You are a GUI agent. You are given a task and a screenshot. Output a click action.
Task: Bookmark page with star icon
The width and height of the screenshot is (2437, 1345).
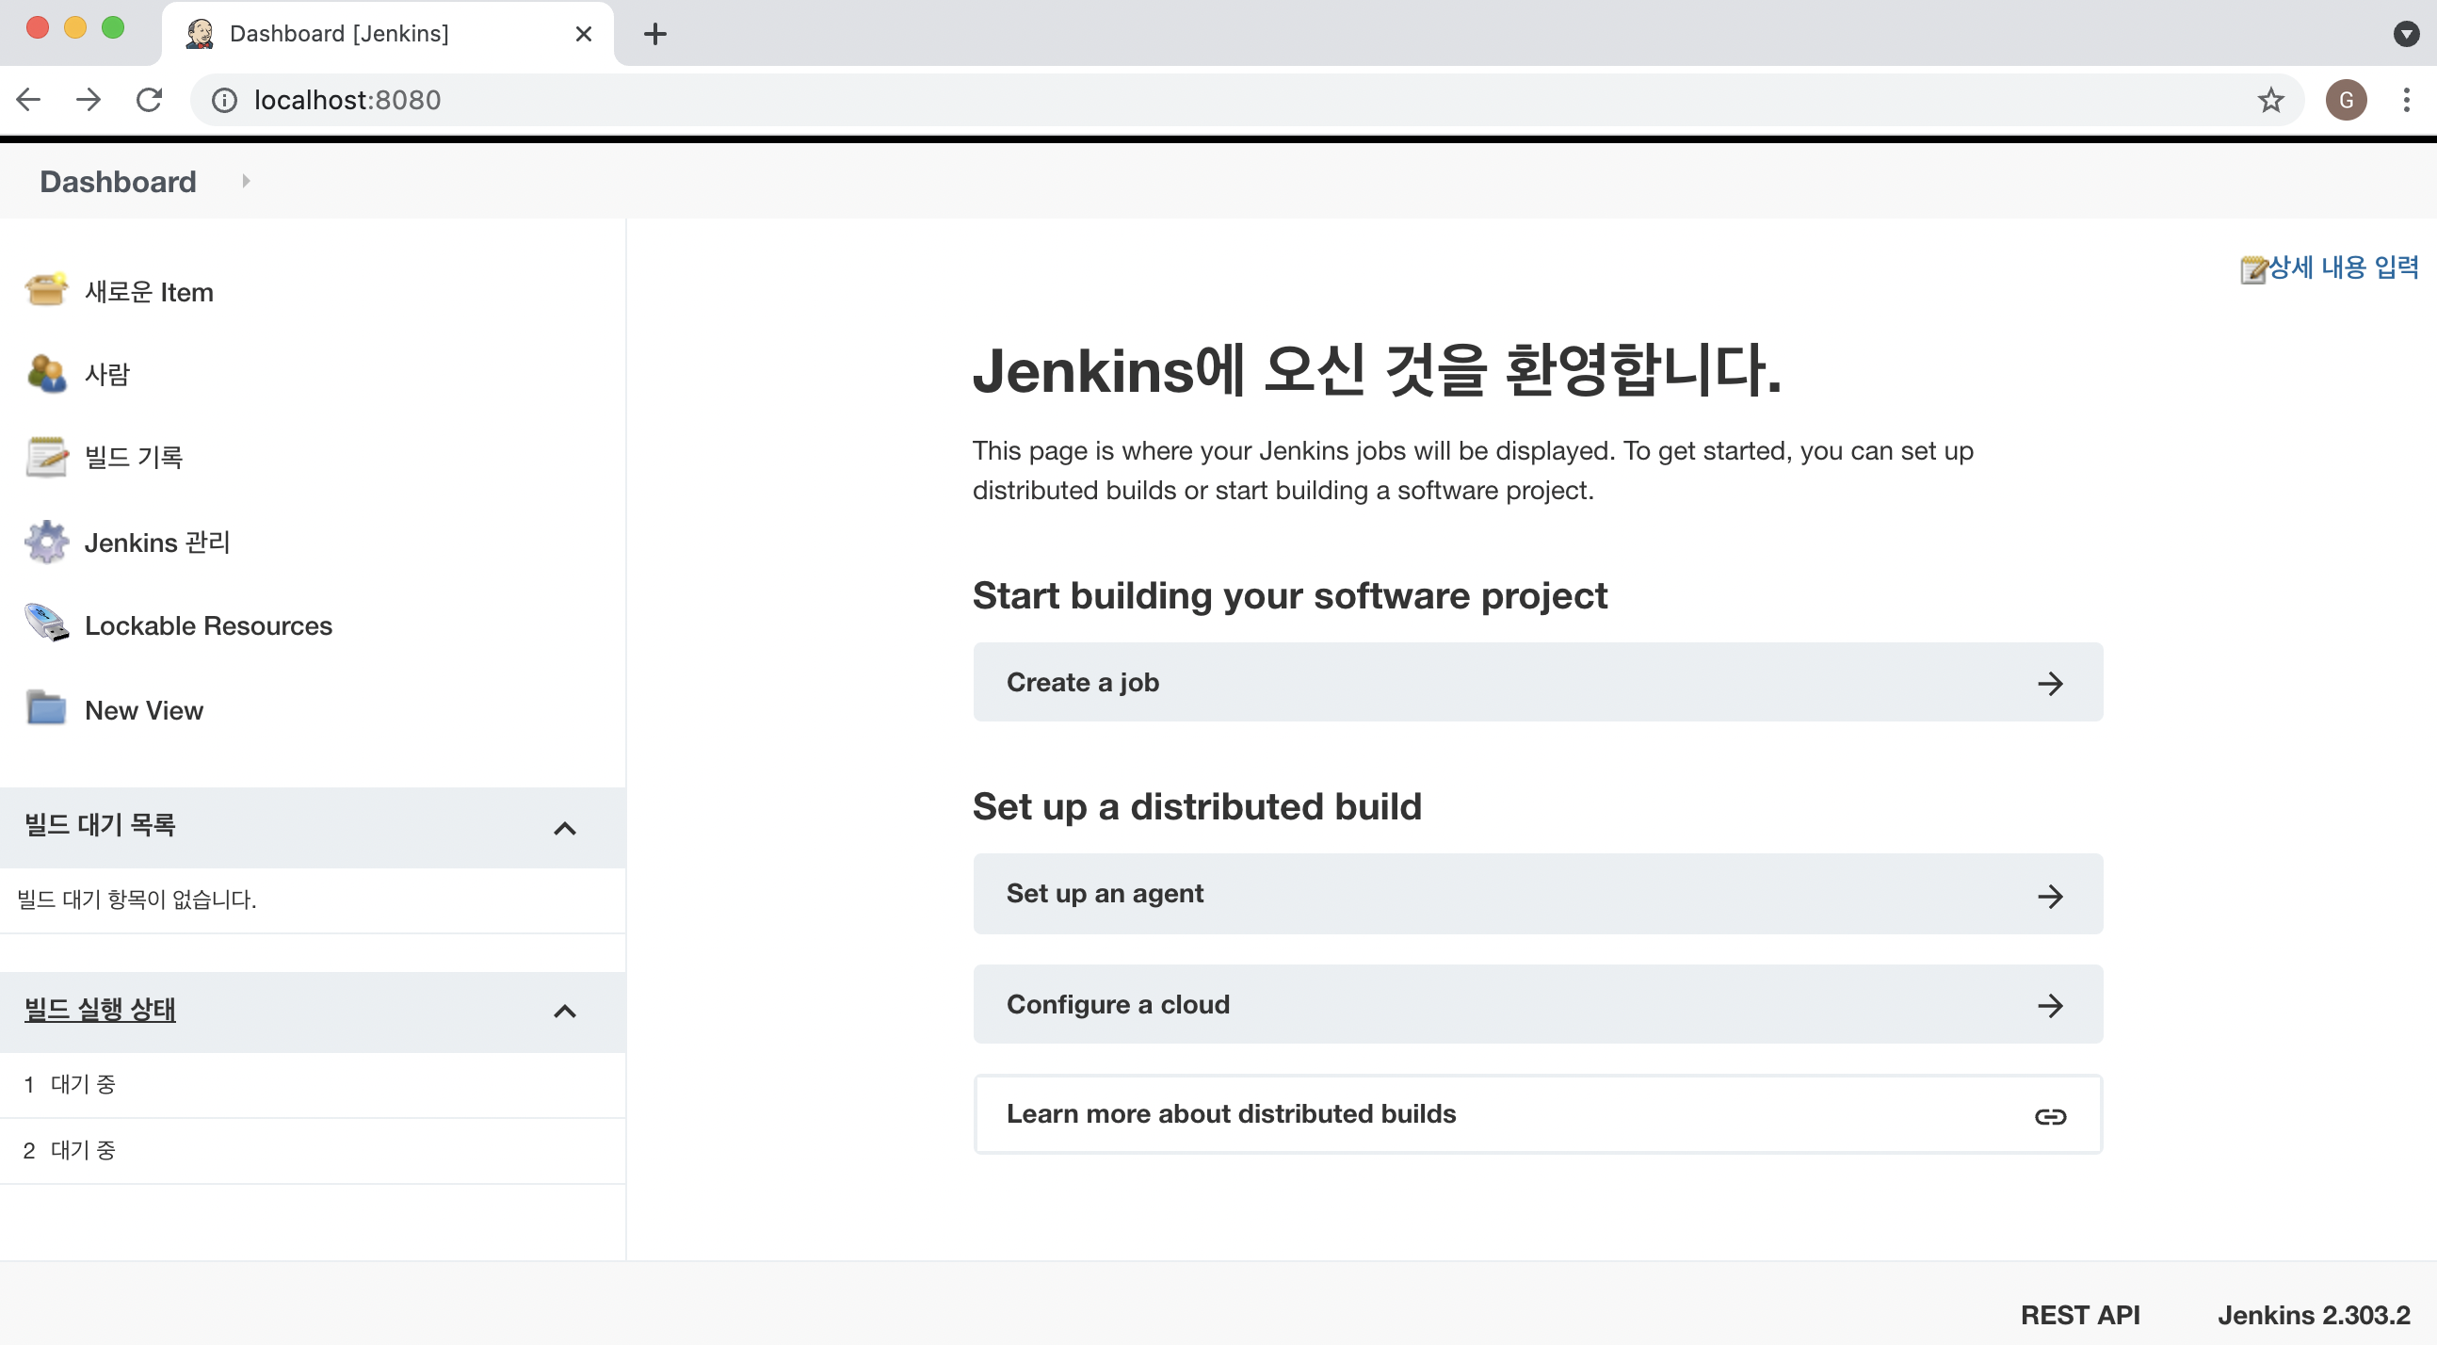[2270, 101]
